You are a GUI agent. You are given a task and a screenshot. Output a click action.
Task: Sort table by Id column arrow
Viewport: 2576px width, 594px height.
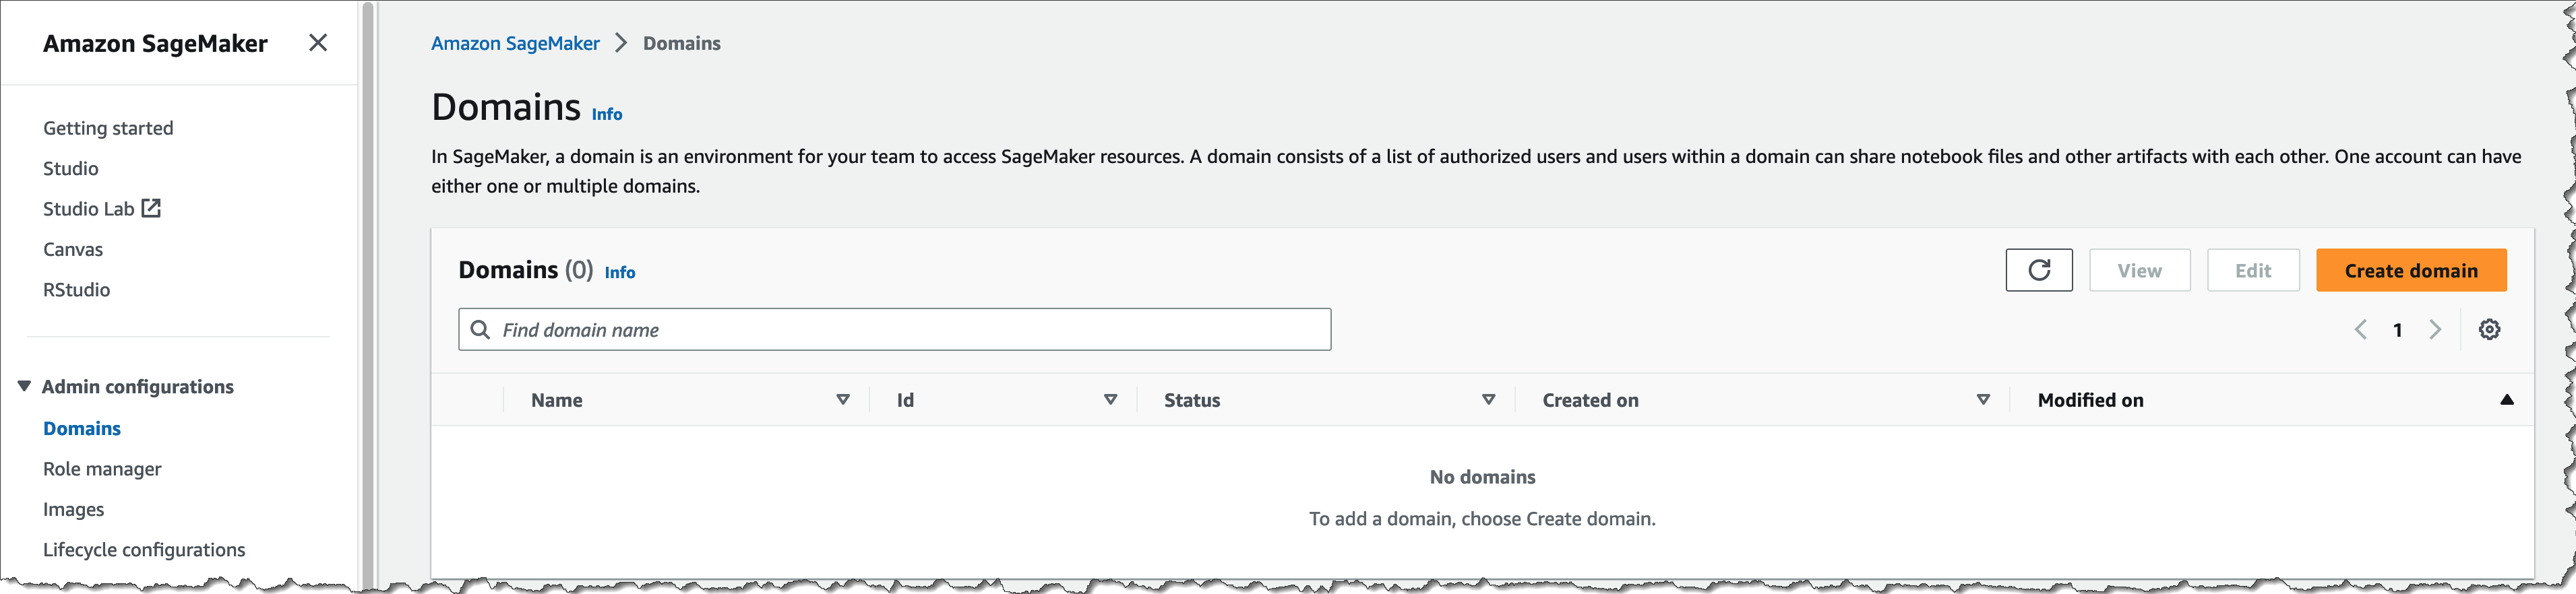coord(1110,400)
